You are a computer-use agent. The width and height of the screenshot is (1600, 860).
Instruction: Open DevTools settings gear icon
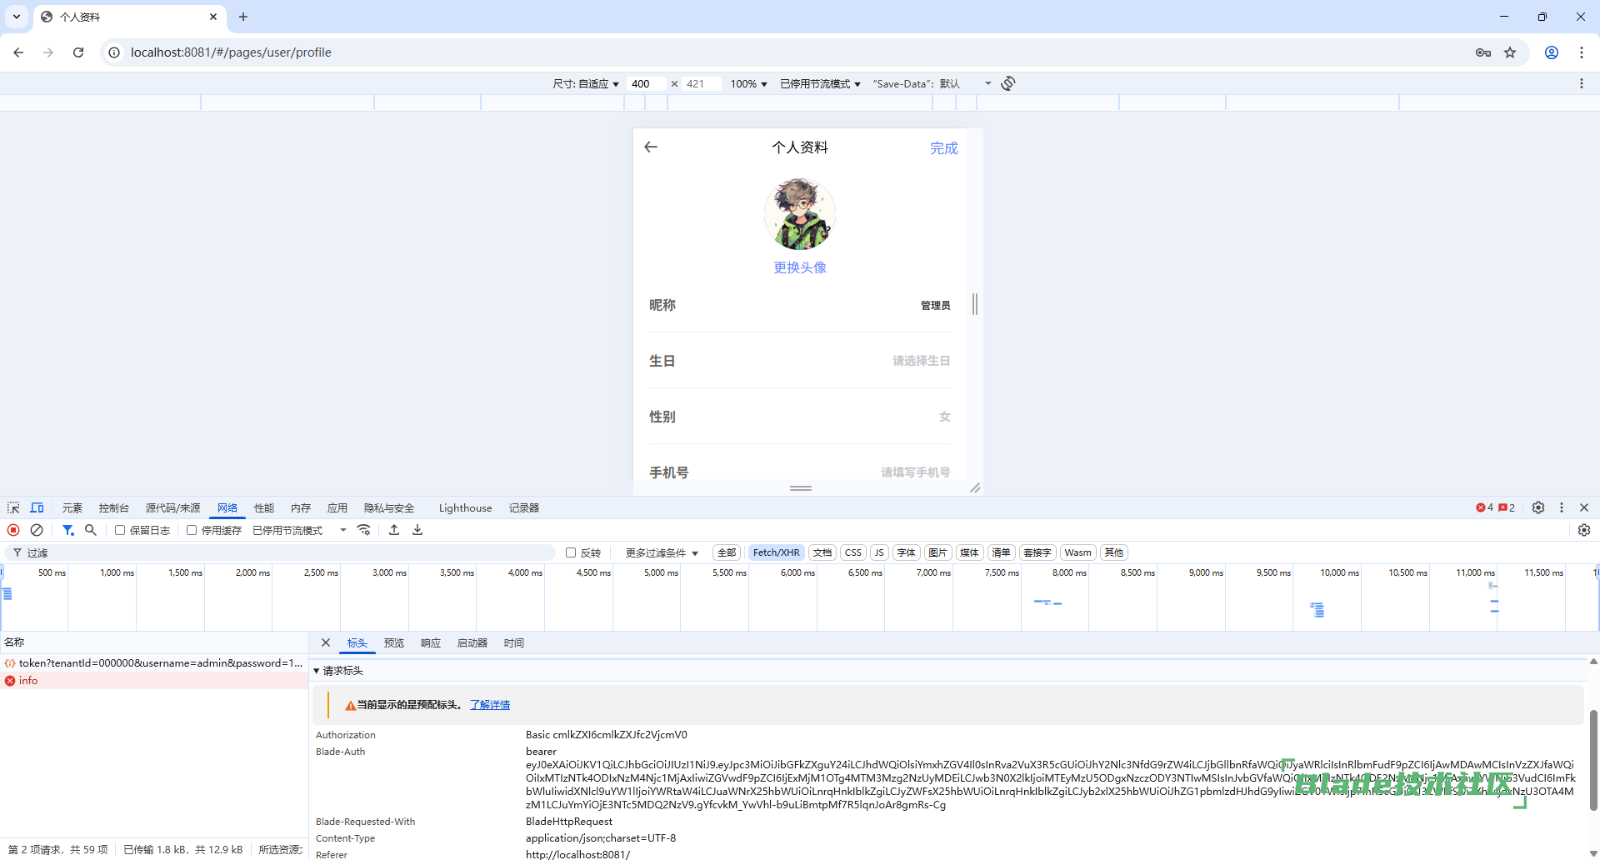tap(1538, 507)
